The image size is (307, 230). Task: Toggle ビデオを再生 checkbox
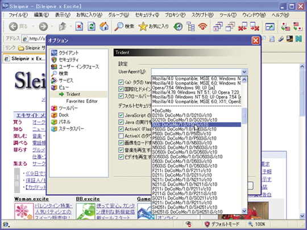121,157
